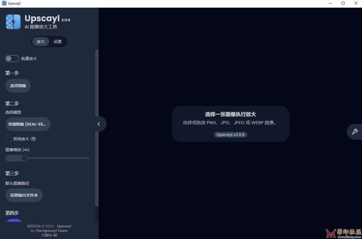The height and width of the screenshot is (239, 362).
Task: Switch to the 放大 tab
Action: (x=41, y=42)
